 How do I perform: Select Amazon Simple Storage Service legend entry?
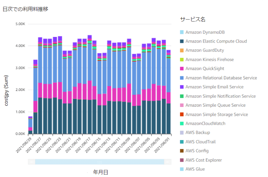click(x=216, y=114)
